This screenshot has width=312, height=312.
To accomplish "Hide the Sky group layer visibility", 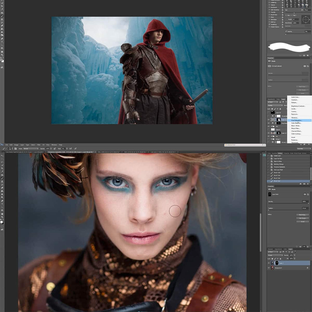I will point(268,126).
